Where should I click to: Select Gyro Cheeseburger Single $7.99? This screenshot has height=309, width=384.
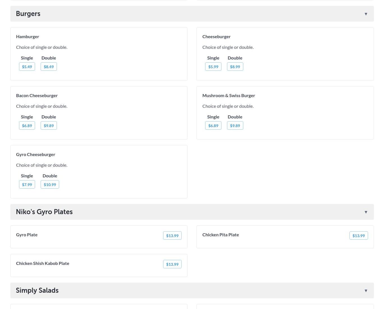[27, 185]
